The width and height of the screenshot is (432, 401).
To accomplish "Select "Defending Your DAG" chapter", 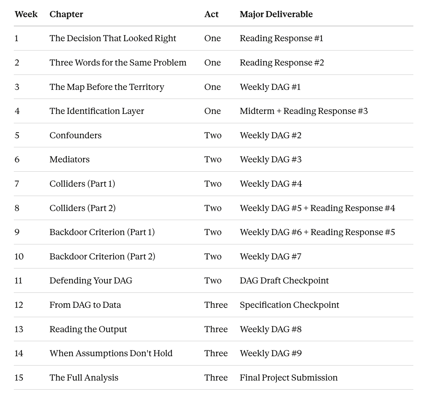I will [91, 280].
